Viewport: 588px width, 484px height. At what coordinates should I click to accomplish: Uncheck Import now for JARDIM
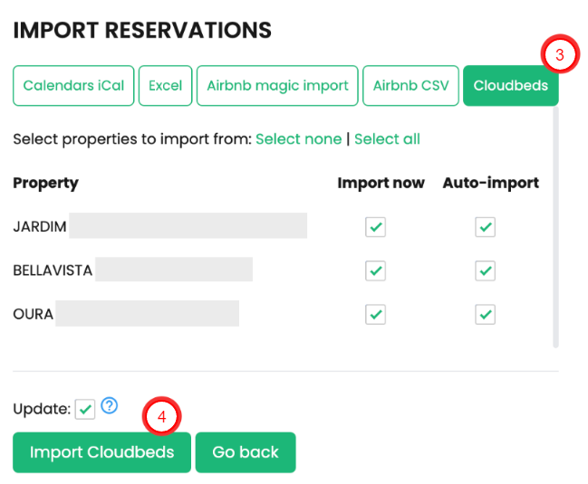(x=376, y=226)
